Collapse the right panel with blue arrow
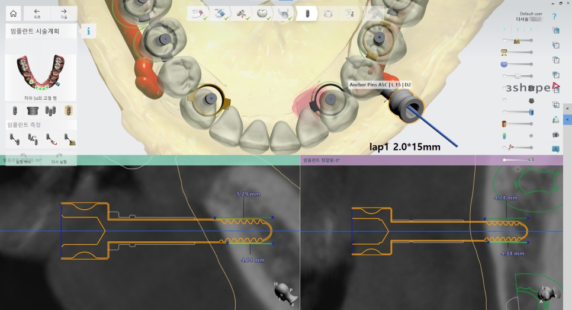Viewport: 572px width, 310px height. pyautogui.click(x=568, y=120)
